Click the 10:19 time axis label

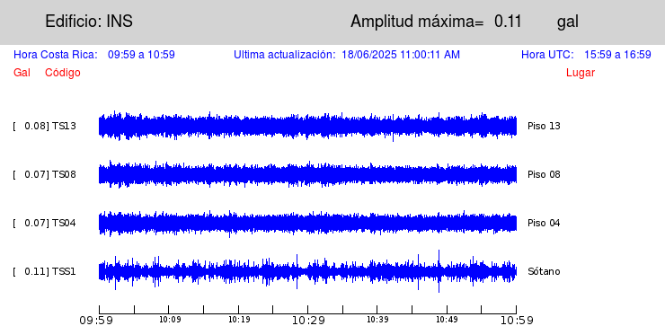pyautogui.click(x=239, y=319)
